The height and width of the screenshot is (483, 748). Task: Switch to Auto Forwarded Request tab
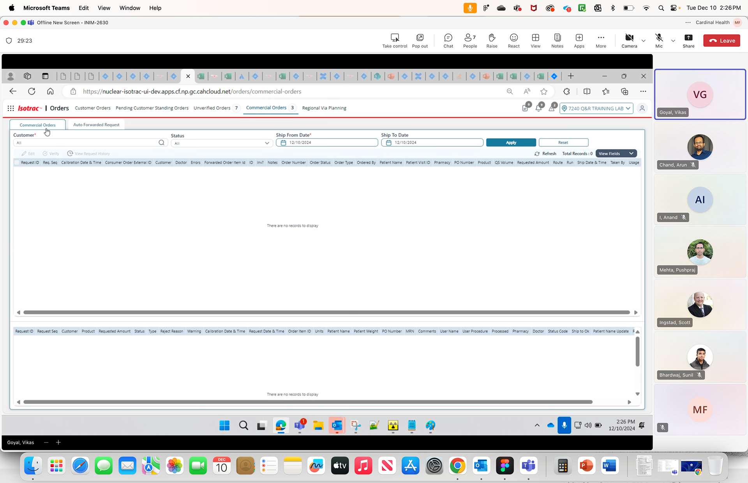96,125
